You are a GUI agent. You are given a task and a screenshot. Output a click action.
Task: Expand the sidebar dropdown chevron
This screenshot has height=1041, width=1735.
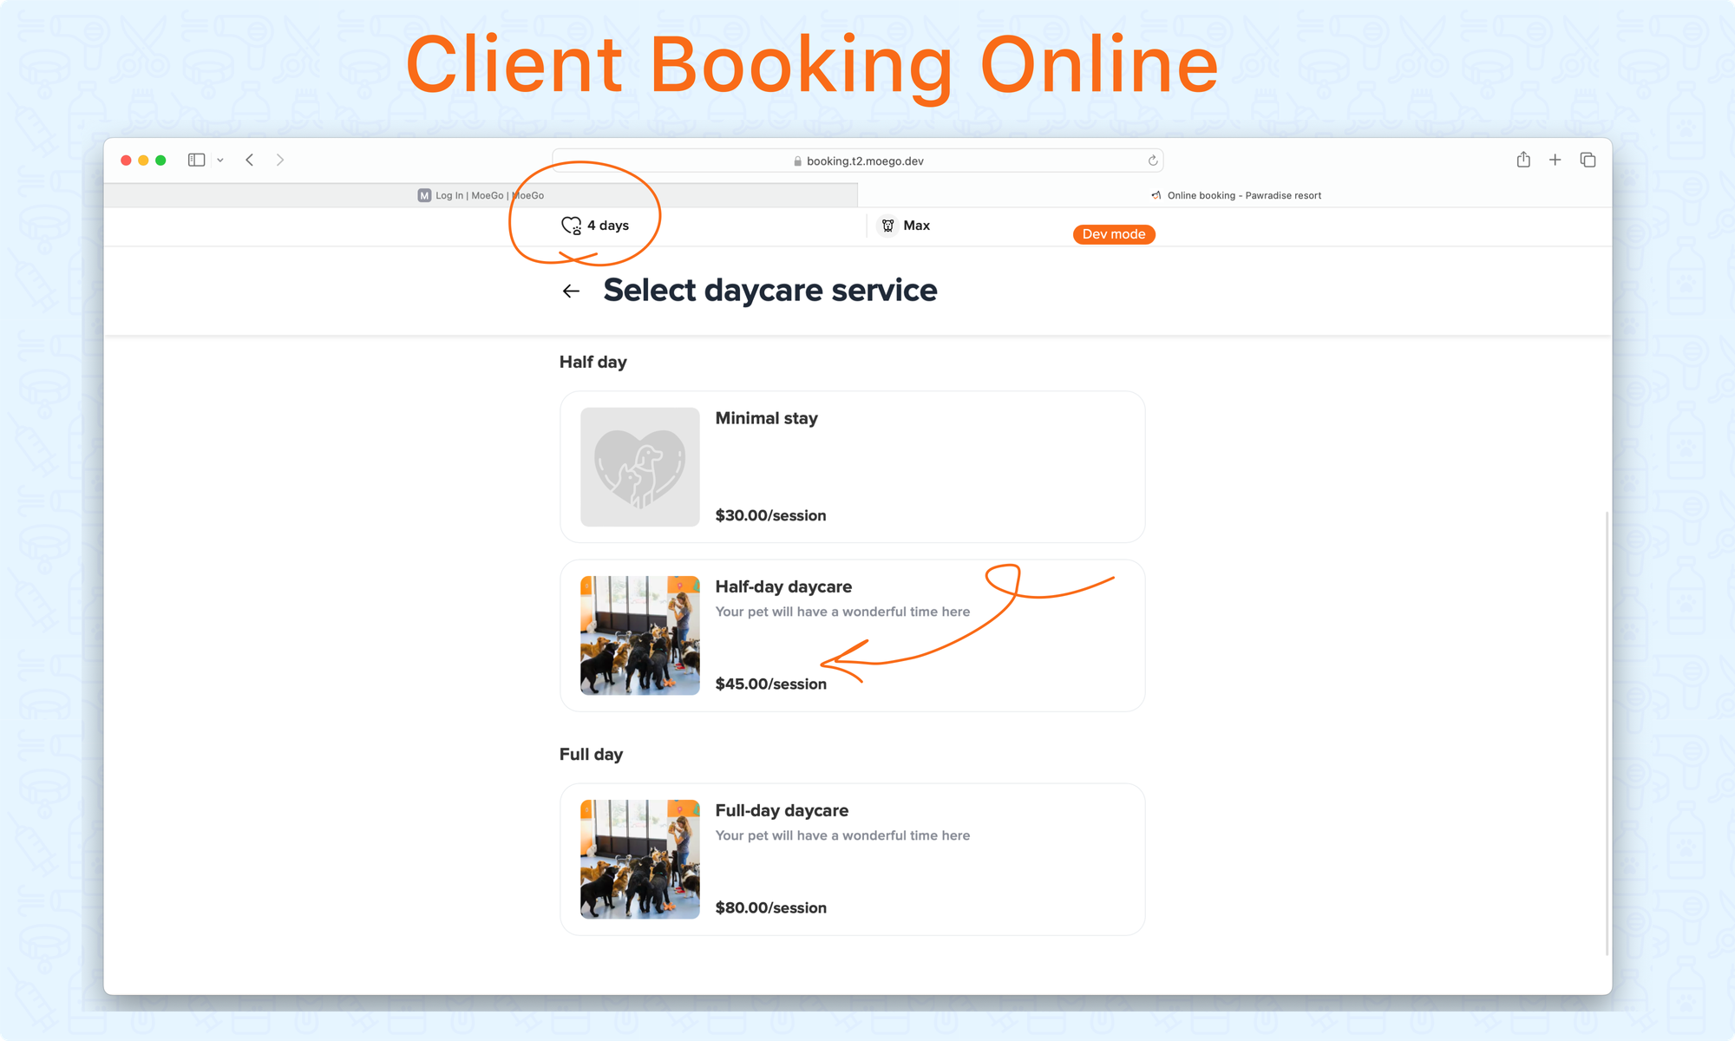click(x=220, y=160)
